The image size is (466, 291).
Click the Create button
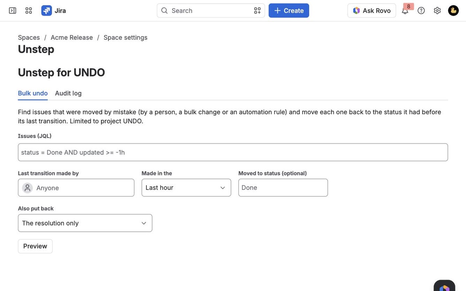coord(289,11)
